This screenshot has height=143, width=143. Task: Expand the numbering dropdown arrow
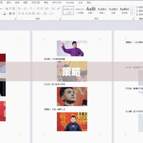28,9
